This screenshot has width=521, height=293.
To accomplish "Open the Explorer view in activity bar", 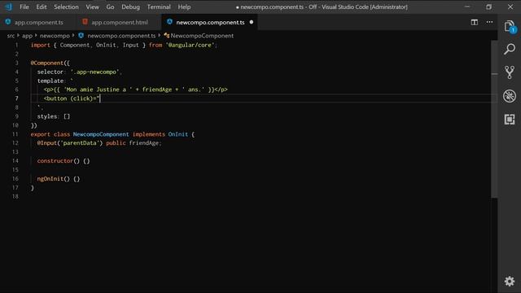I will tap(510, 27).
